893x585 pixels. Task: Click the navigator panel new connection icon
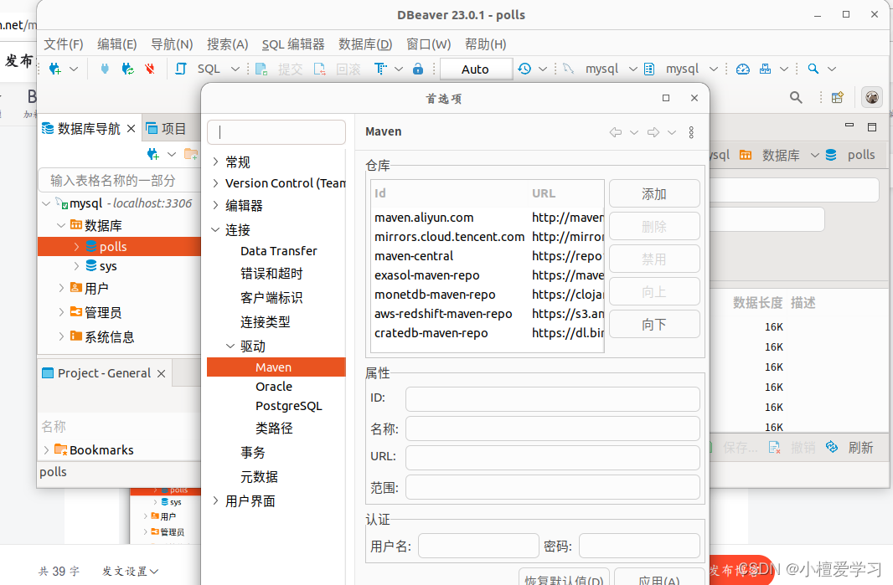(x=153, y=154)
